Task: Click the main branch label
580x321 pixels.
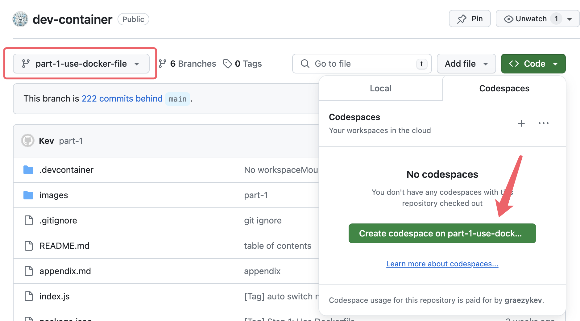Action: [x=178, y=99]
